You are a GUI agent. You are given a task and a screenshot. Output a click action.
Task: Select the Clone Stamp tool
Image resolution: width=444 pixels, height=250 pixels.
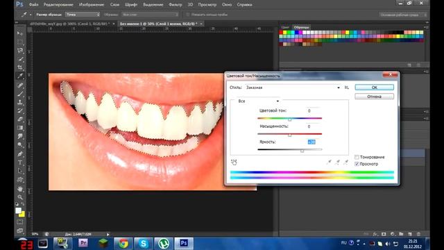tap(20, 102)
